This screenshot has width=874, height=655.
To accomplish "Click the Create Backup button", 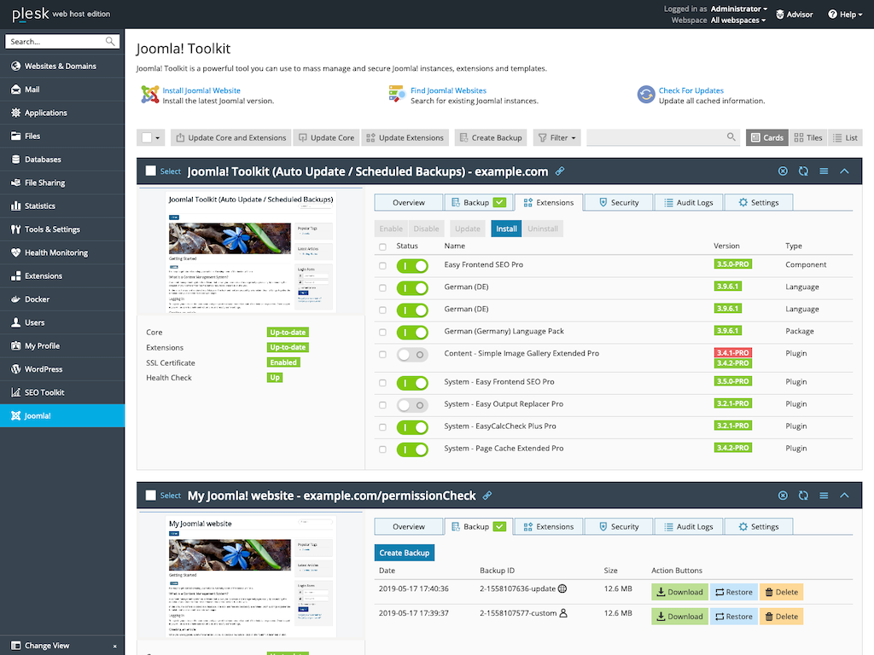I will coord(404,552).
